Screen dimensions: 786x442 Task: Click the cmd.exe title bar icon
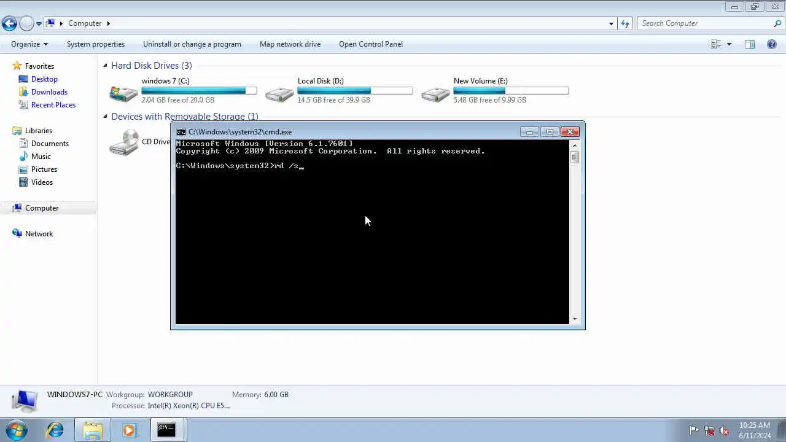(x=181, y=132)
